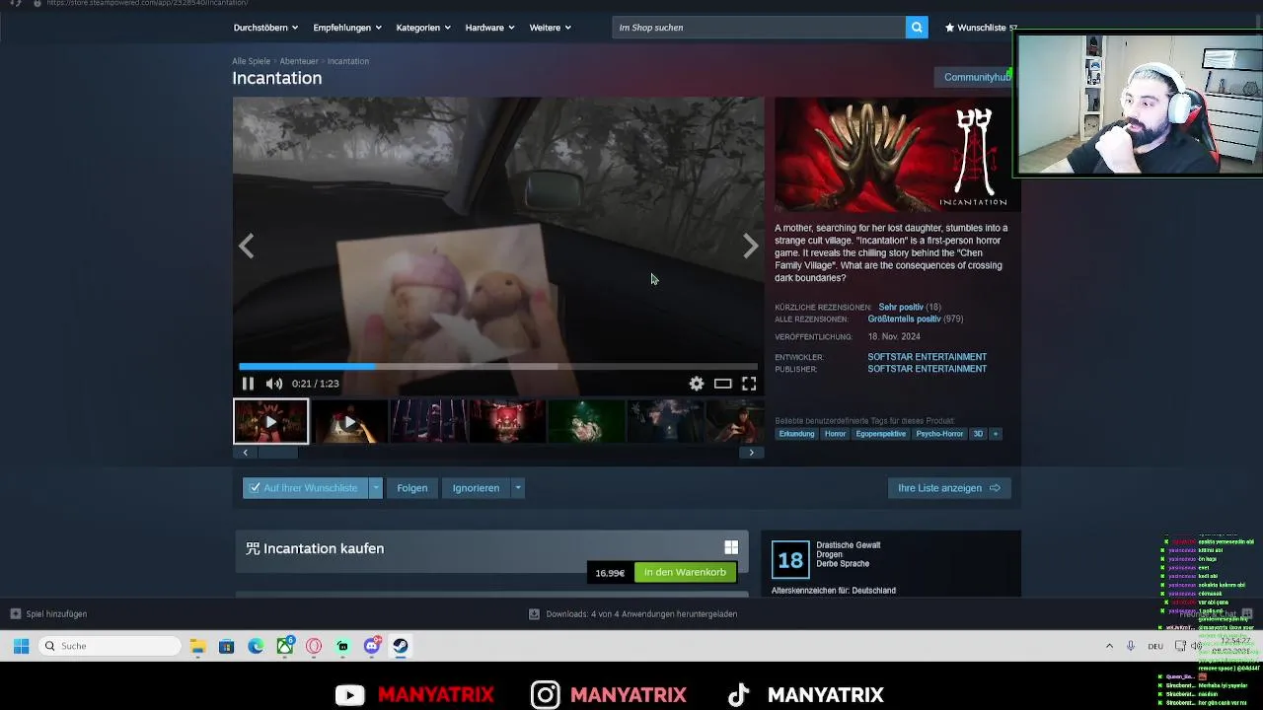Viewport: 1263px width, 710px height.
Task: Show previous media with left arrow
Action: 247,246
